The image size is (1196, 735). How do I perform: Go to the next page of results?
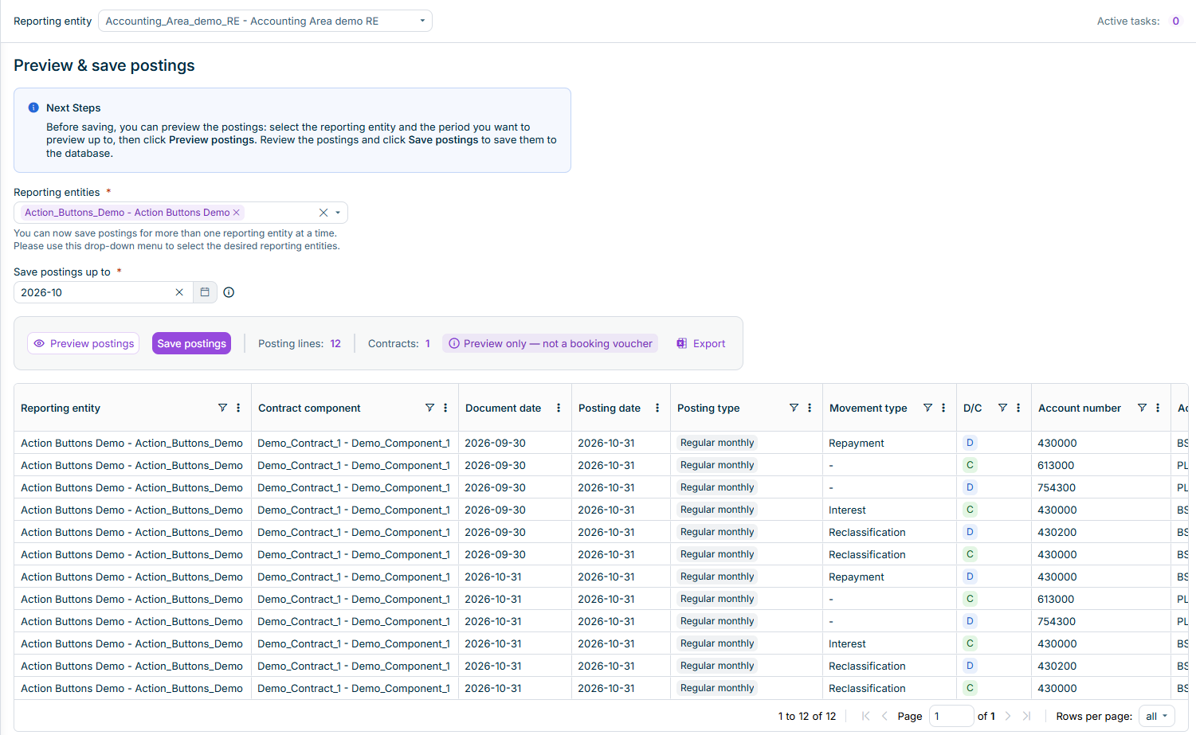pos(1008,716)
